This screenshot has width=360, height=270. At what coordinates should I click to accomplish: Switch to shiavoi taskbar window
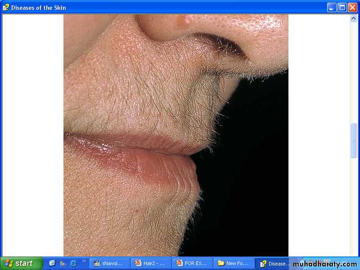pos(109,263)
